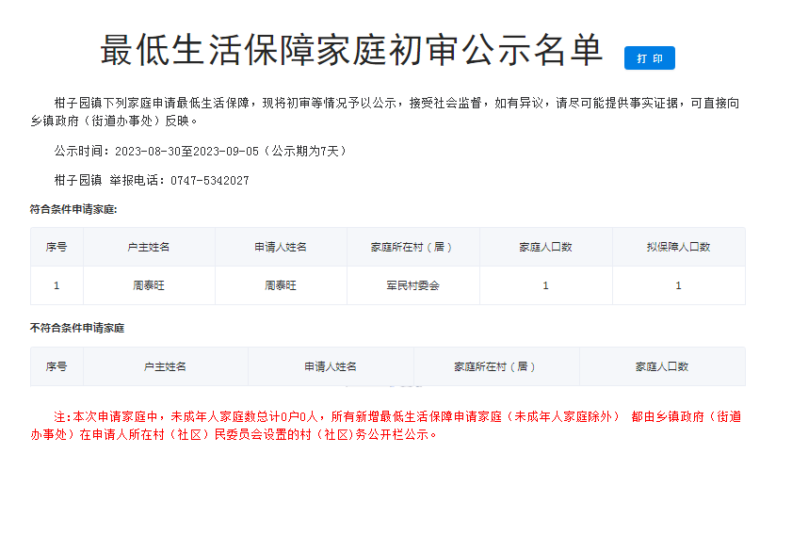Click 家庭所在村（居） header in the eligible table
The height and width of the screenshot is (551, 792).
[x=412, y=247]
